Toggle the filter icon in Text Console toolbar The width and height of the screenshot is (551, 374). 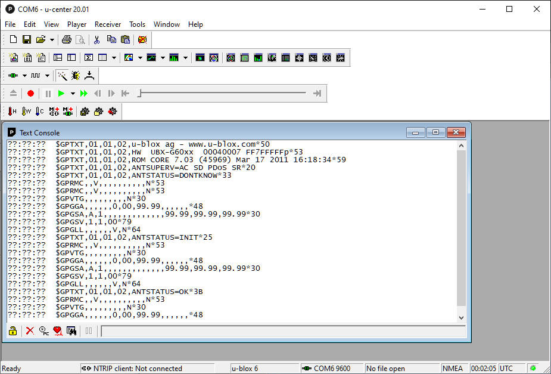(x=71, y=330)
